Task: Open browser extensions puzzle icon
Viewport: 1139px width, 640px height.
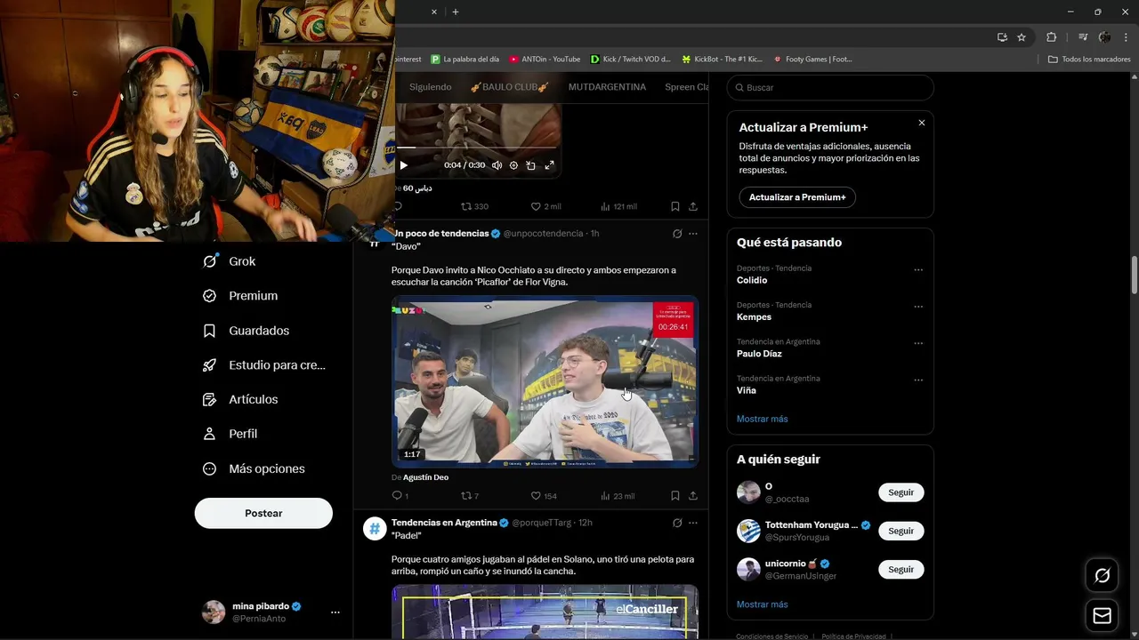Action: 1051,37
